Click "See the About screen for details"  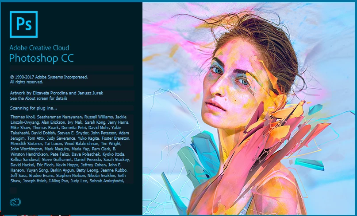(x=38, y=98)
